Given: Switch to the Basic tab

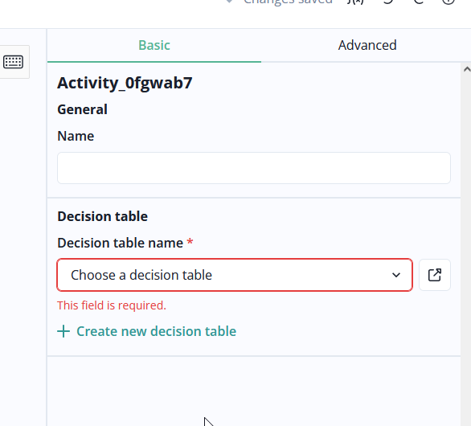Looking at the screenshot, I should tap(154, 45).
